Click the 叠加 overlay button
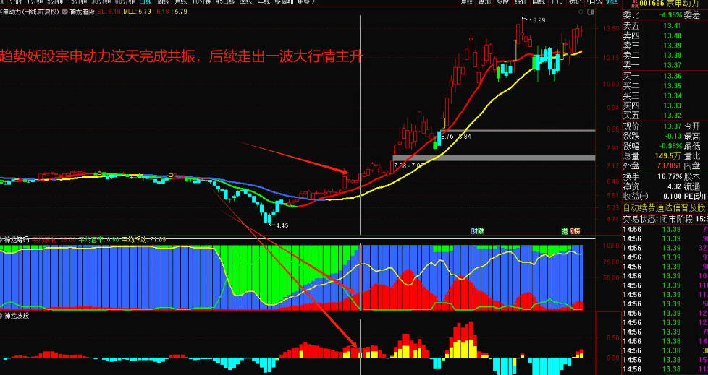Screen dimensions: 708x375 [x=484, y=1]
